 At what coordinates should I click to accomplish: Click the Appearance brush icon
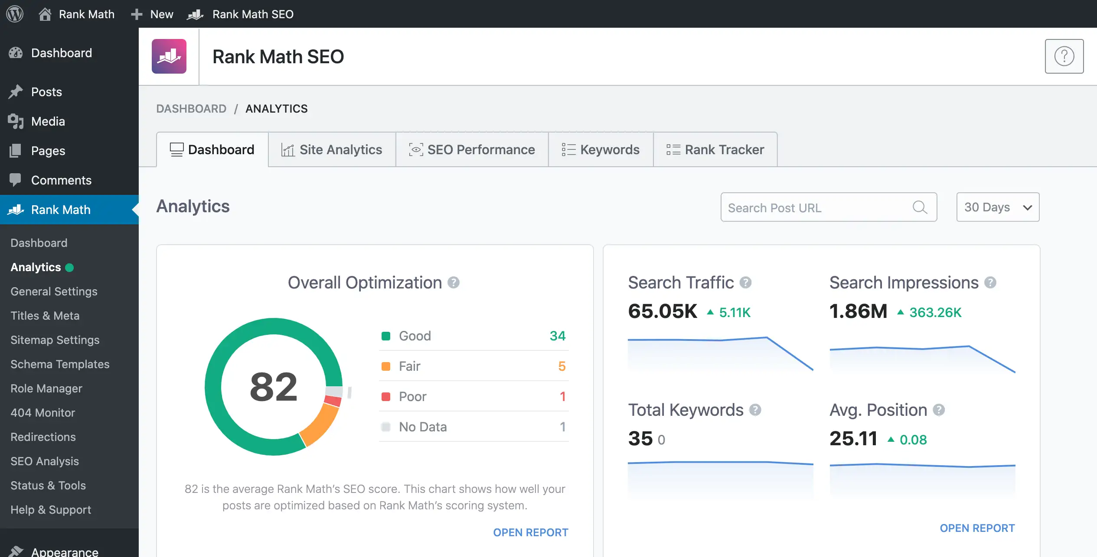(16, 551)
